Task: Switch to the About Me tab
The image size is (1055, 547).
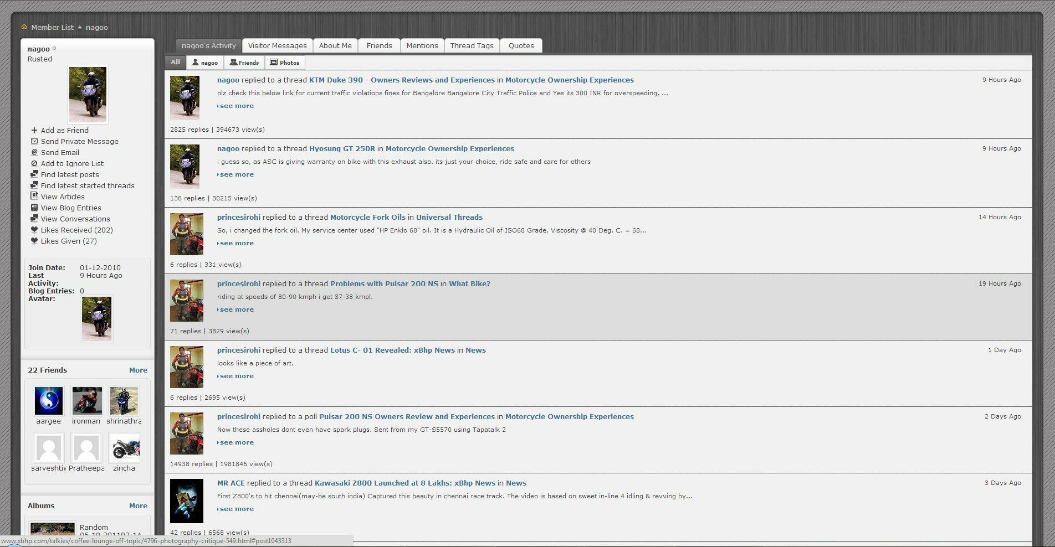Action: pyautogui.click(x=335, y=45)
